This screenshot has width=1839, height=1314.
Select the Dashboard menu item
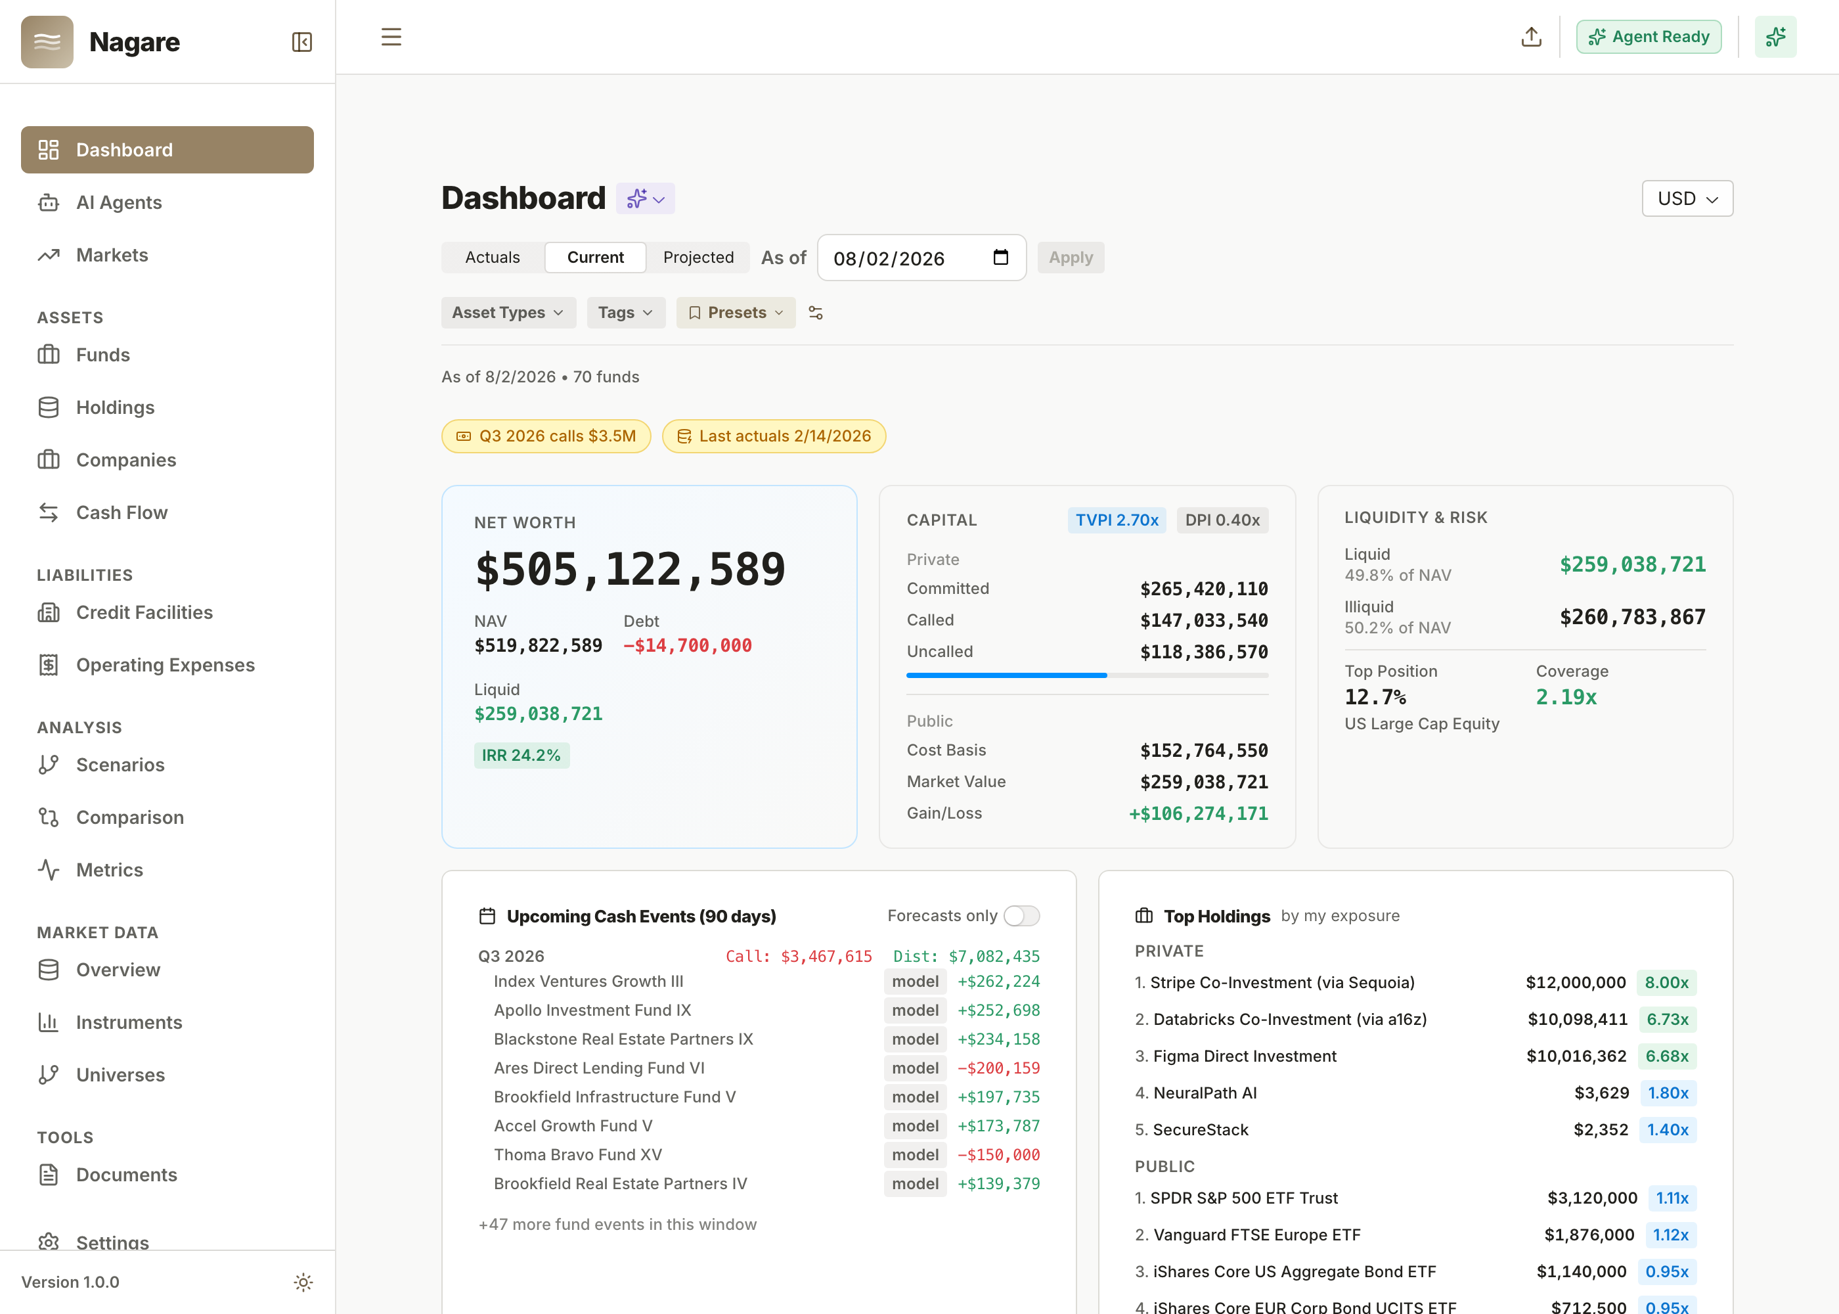point(167,150)
